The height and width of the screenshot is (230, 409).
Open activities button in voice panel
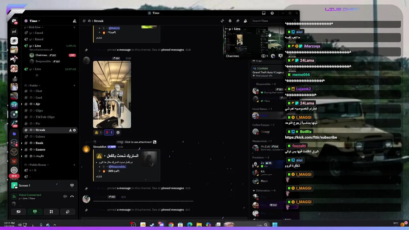(51, 211)
